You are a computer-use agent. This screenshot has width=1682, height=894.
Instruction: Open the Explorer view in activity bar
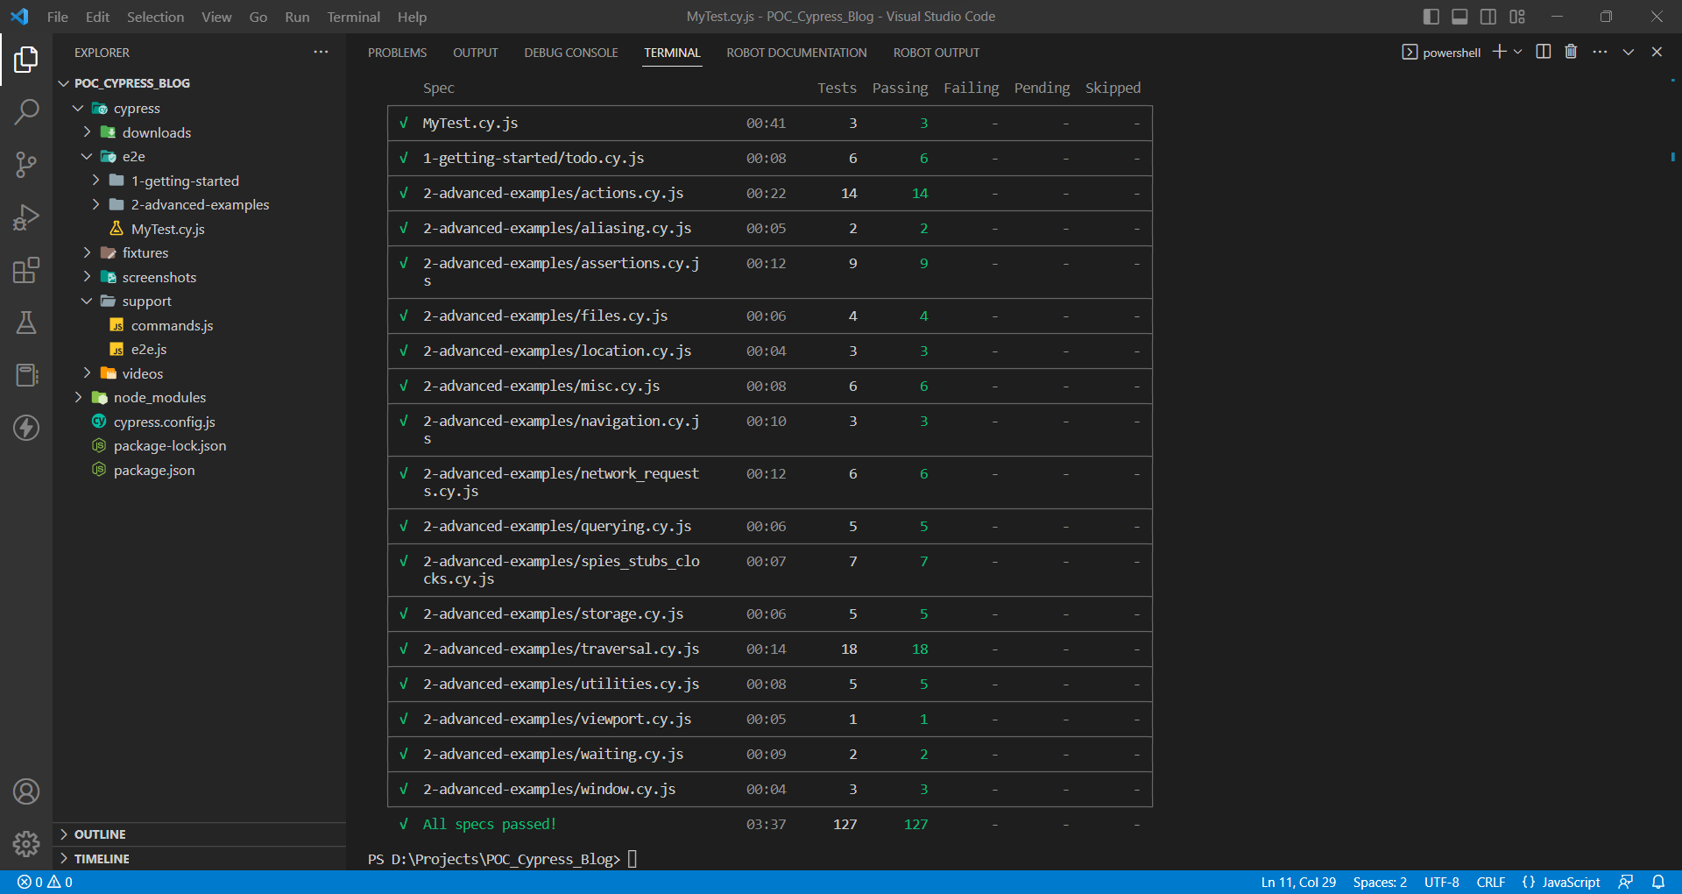26,60
